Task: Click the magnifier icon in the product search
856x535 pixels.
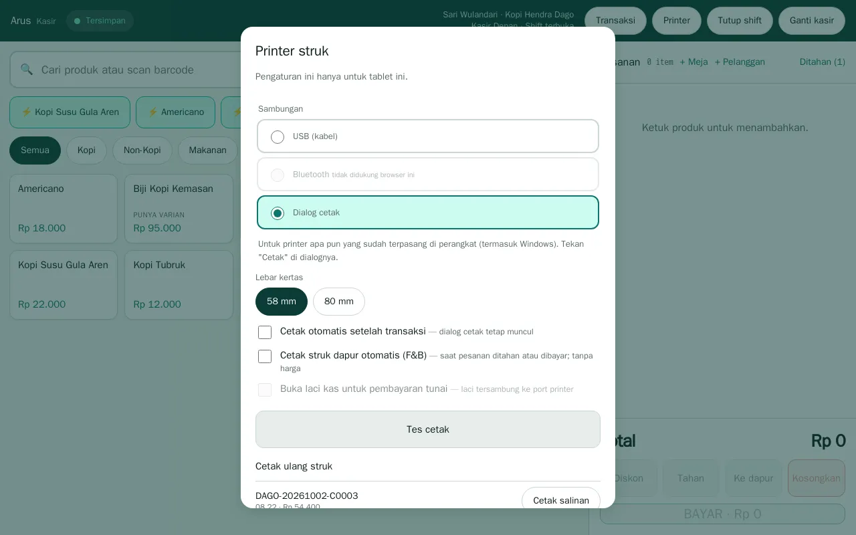Action: (x=27, y=70)
